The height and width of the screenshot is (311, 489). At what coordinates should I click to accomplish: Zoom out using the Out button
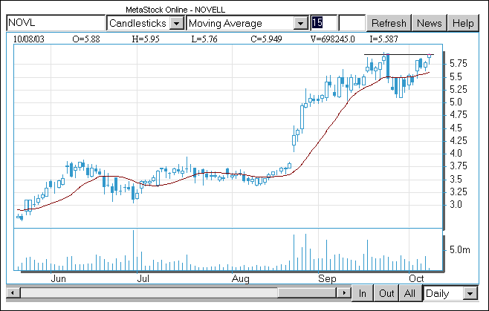pos(386,293)
